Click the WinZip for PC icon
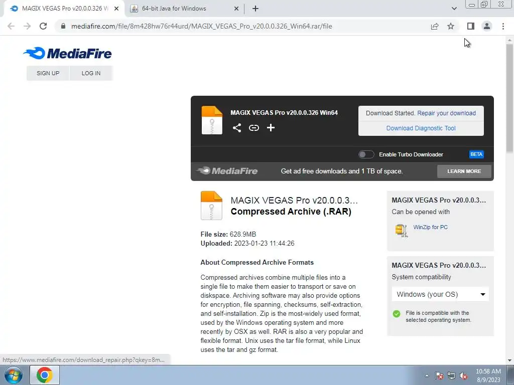Viewport: 514px width, 385px height. (401, 230)
